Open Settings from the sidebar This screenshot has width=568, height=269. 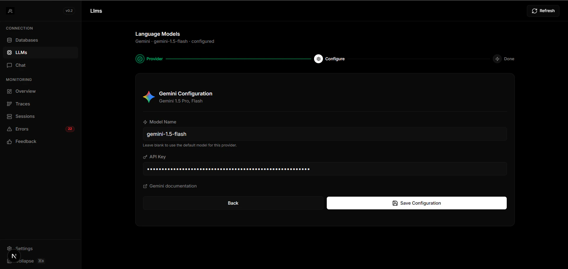tap(41, 249)
